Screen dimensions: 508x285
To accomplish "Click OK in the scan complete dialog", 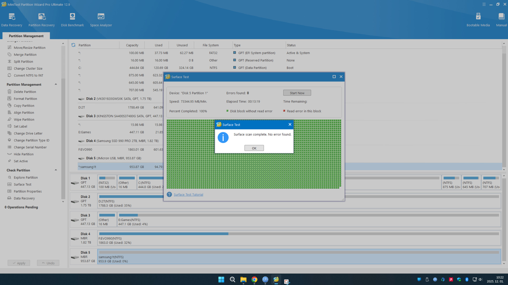I will pyautogui.click(x=254, y=148).
